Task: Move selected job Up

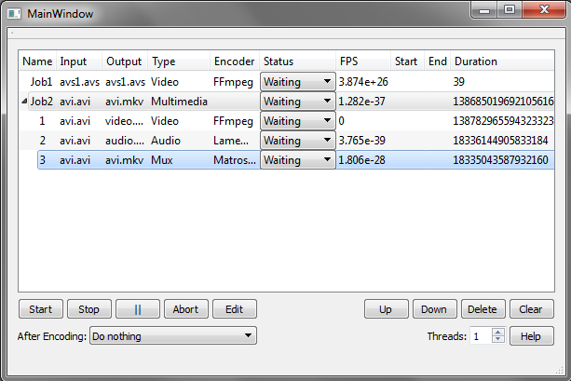Action: tap(385, 309)
